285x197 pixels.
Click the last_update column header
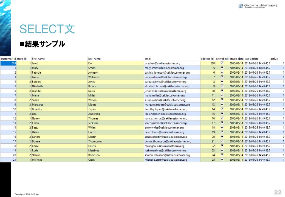pos(257,59)
